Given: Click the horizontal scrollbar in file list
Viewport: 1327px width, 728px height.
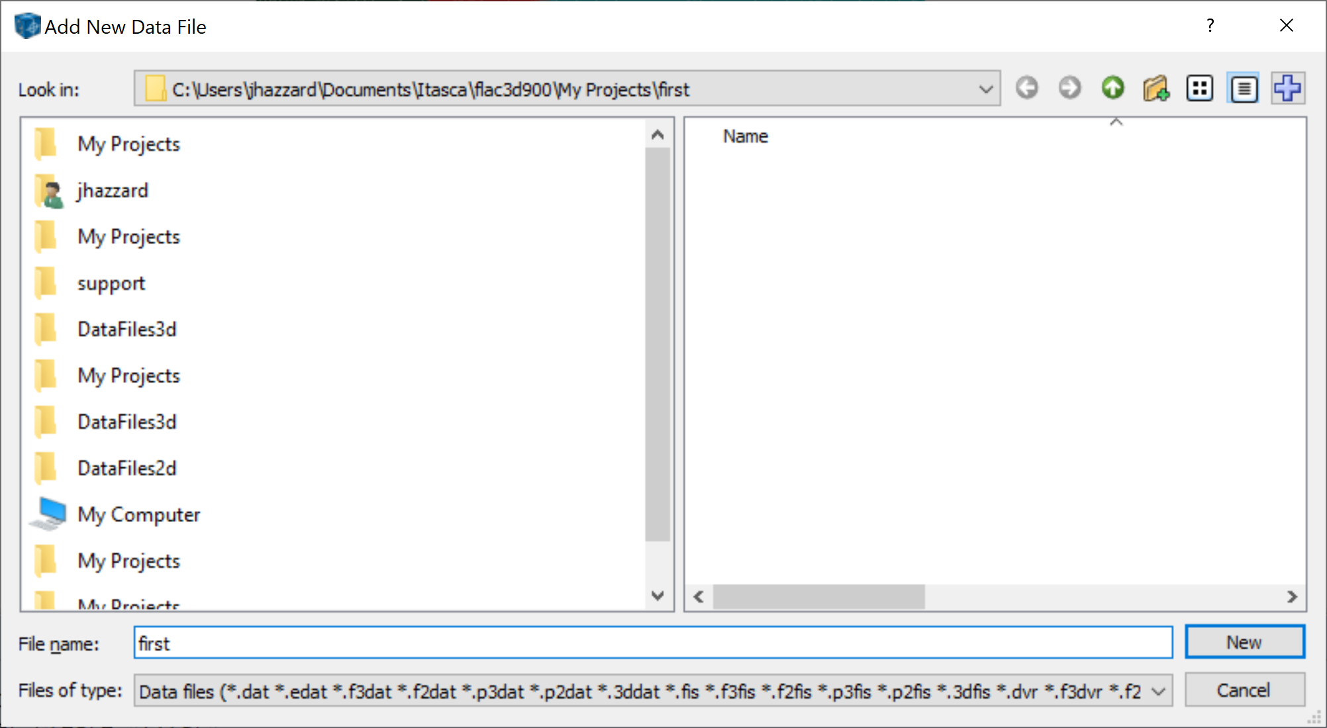Looking at the screenshot, I should 818,597.
